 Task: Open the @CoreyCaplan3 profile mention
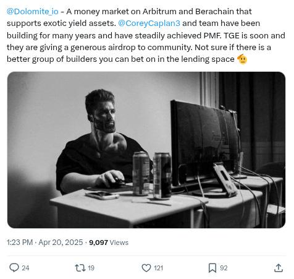click(149, 24)
